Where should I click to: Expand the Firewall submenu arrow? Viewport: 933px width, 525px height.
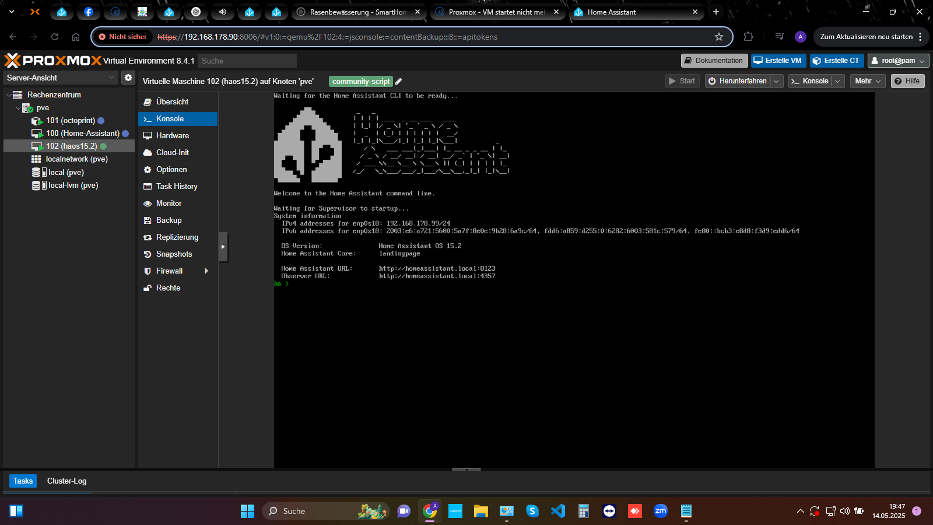tap(206, 271)
